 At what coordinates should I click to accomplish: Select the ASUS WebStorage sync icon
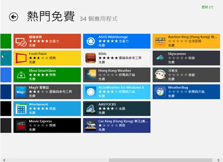[91, 41]
